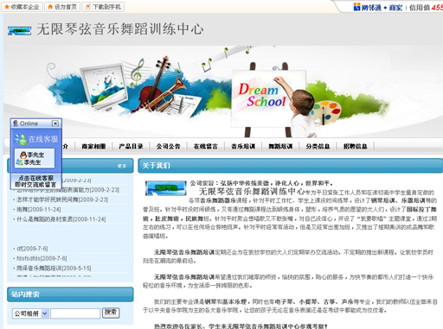This screenshot has width=443, height=329.
Task: Close the Online customer service popup
Action: click(x=55, y=123)
